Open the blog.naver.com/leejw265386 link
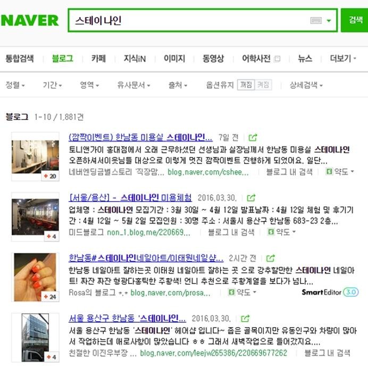Viewport: 368px width, 368px height. click(214, 353)
